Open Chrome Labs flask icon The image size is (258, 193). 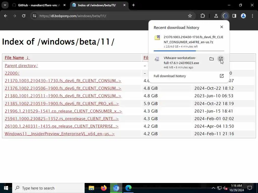(x=216, y=16)
